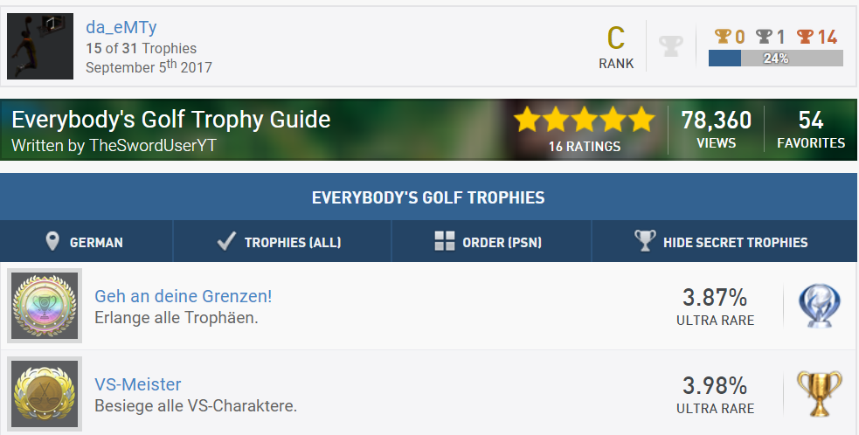Image resolution: width=859 pixels, height=435 pixels.
Task: Open the da_eMTy profile link
Action: pos(121,28)
